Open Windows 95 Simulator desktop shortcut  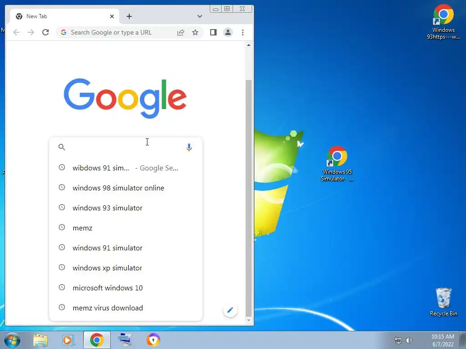pos(337,164)
